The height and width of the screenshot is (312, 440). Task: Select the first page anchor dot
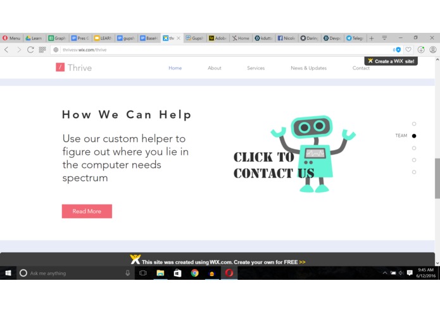point(414,124)
